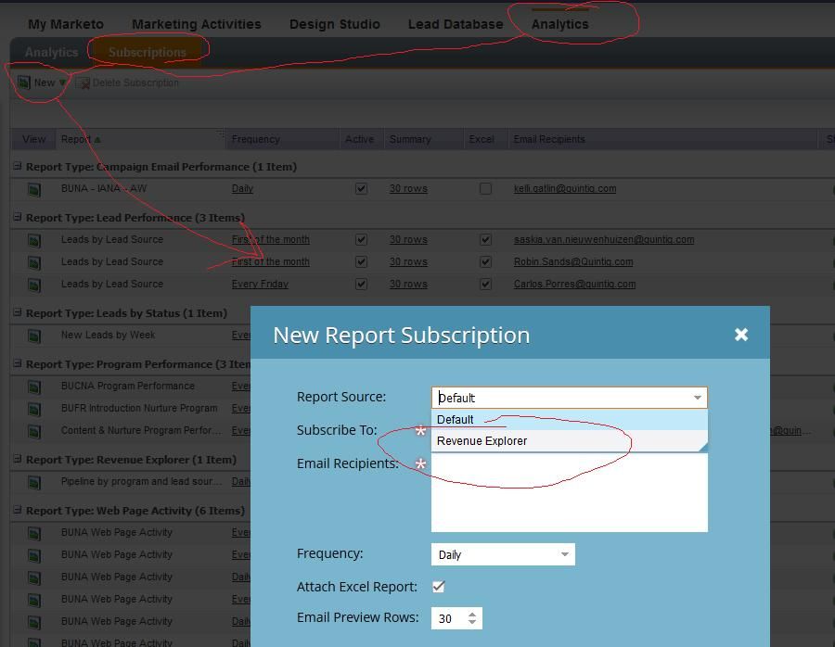This screenshot has height=647, width=835.
Task: Close the New Report Subscription dialog
Action: [x=740, y=335]
